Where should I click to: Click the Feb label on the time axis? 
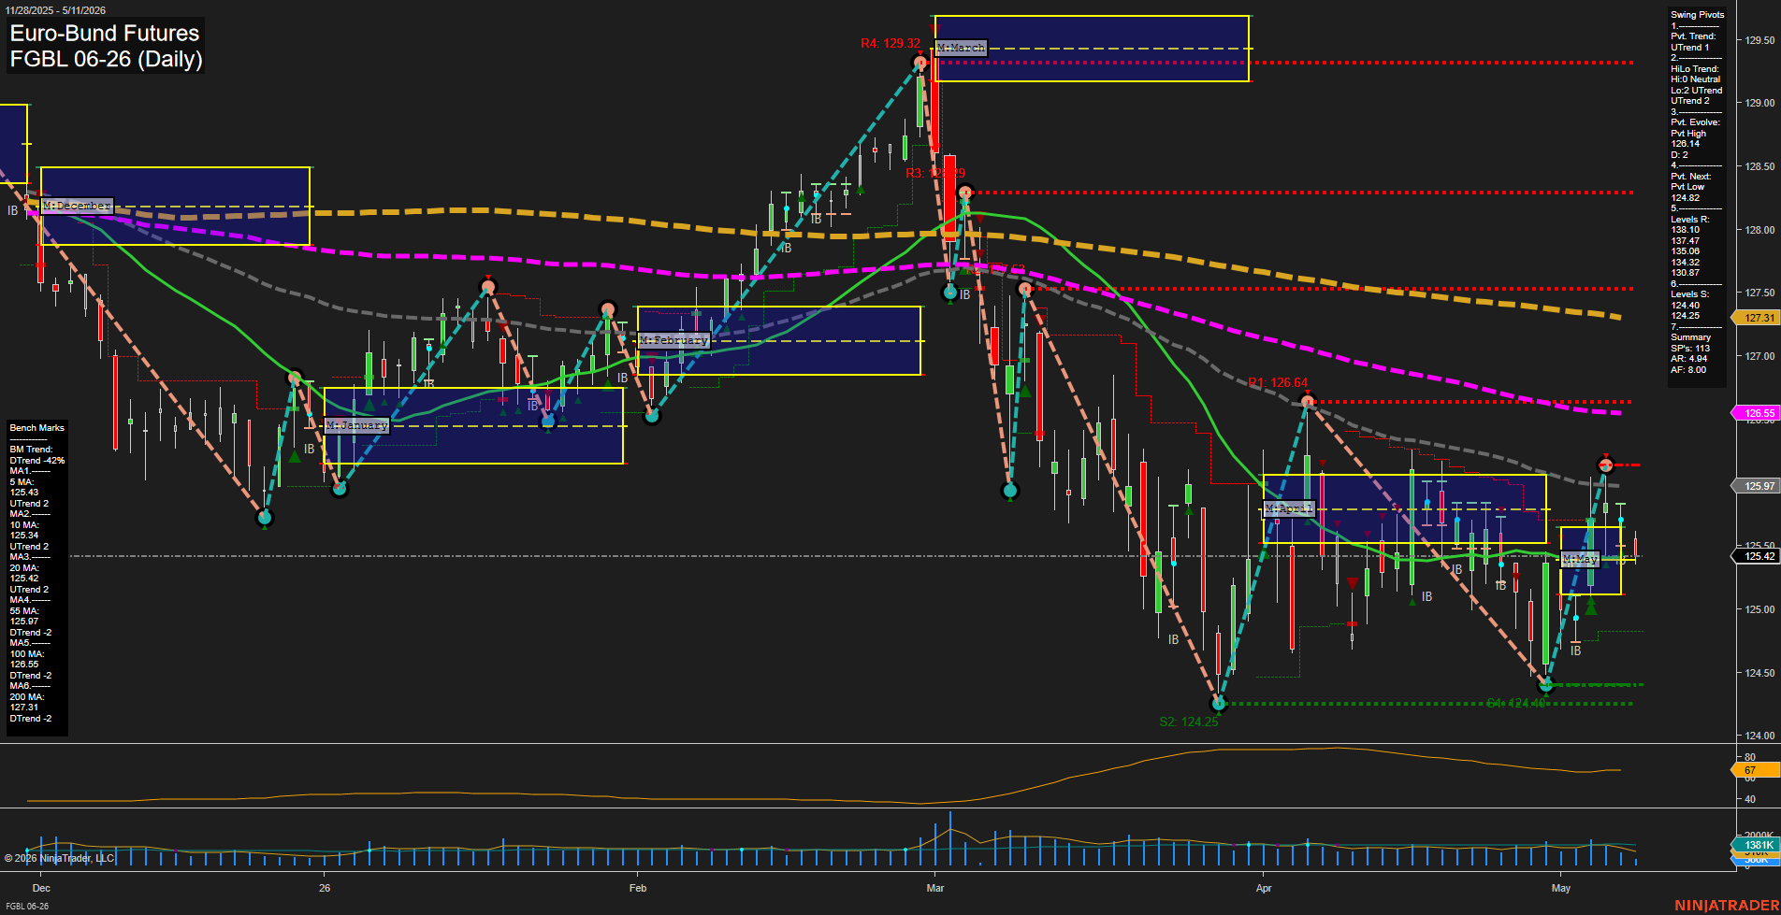638,888
